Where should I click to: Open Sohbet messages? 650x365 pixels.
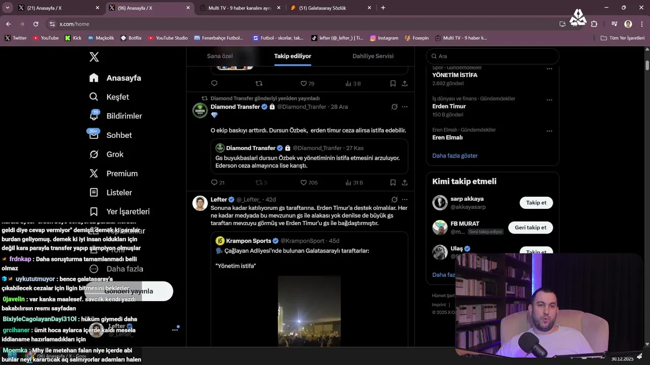click(x=111, y=135)
